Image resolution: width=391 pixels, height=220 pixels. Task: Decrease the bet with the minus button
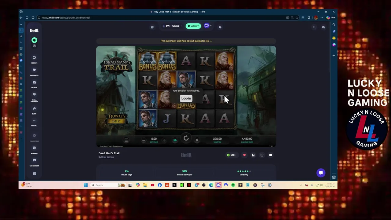click(144, 140)
